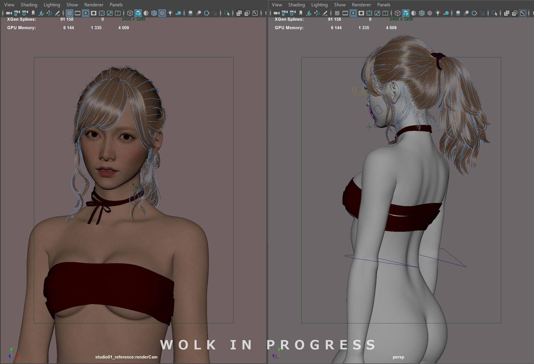Open Renderer menu in left renderCam panel
This screenshot has height=364, width=534.
(94, 5)
